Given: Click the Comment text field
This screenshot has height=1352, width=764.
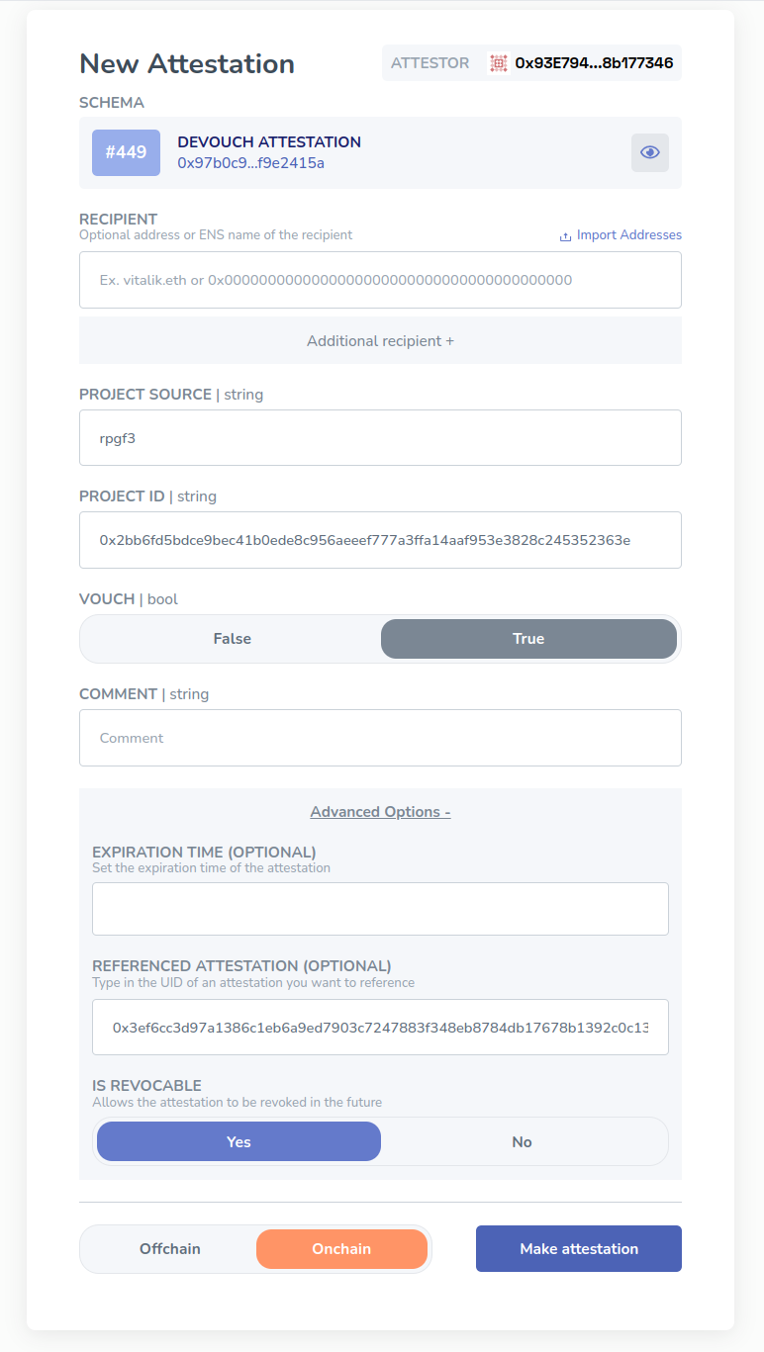Looking at the screenshot, I should [x=380, y=738].
